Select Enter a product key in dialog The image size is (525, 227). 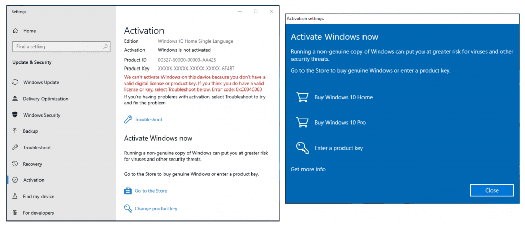pos(338,148)
